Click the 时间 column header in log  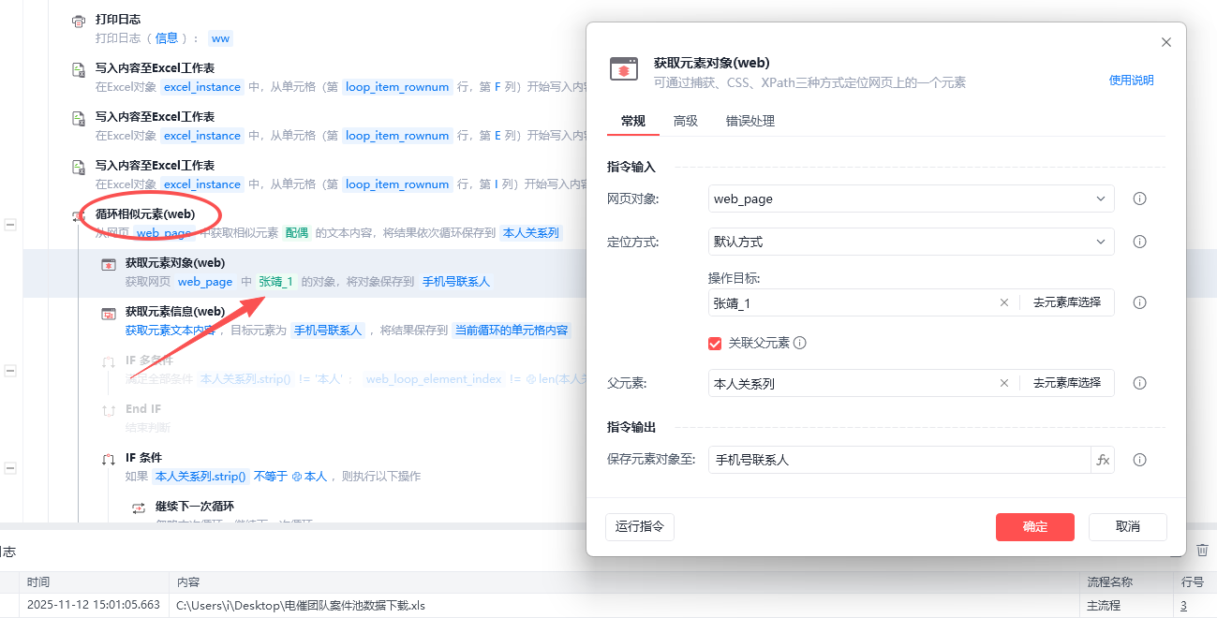38,582
